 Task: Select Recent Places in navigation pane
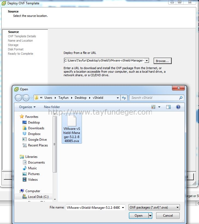(x=38, y=145)
